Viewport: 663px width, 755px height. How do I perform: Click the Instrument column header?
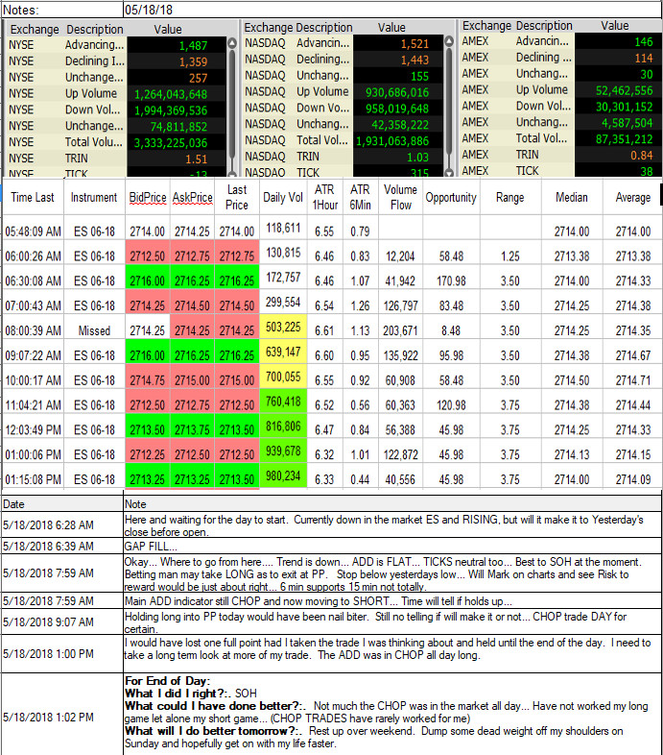[94, 198]
